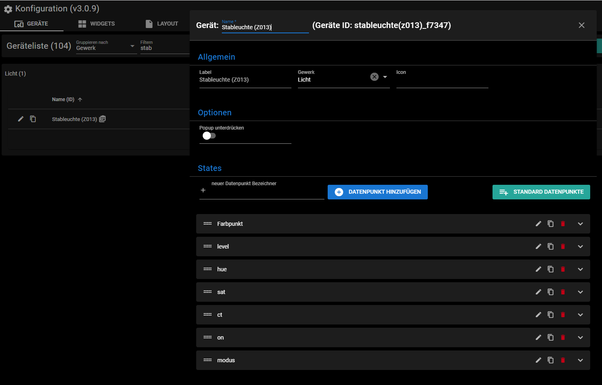Screen dimensions: 602x385
Task: Delete the sat datapoint
Action: point(563,292)
